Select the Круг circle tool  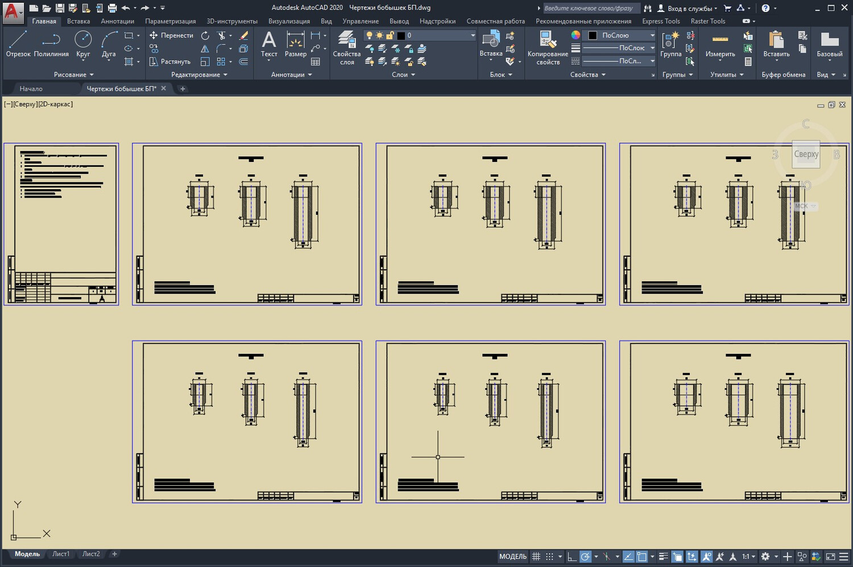click(83, 44)
